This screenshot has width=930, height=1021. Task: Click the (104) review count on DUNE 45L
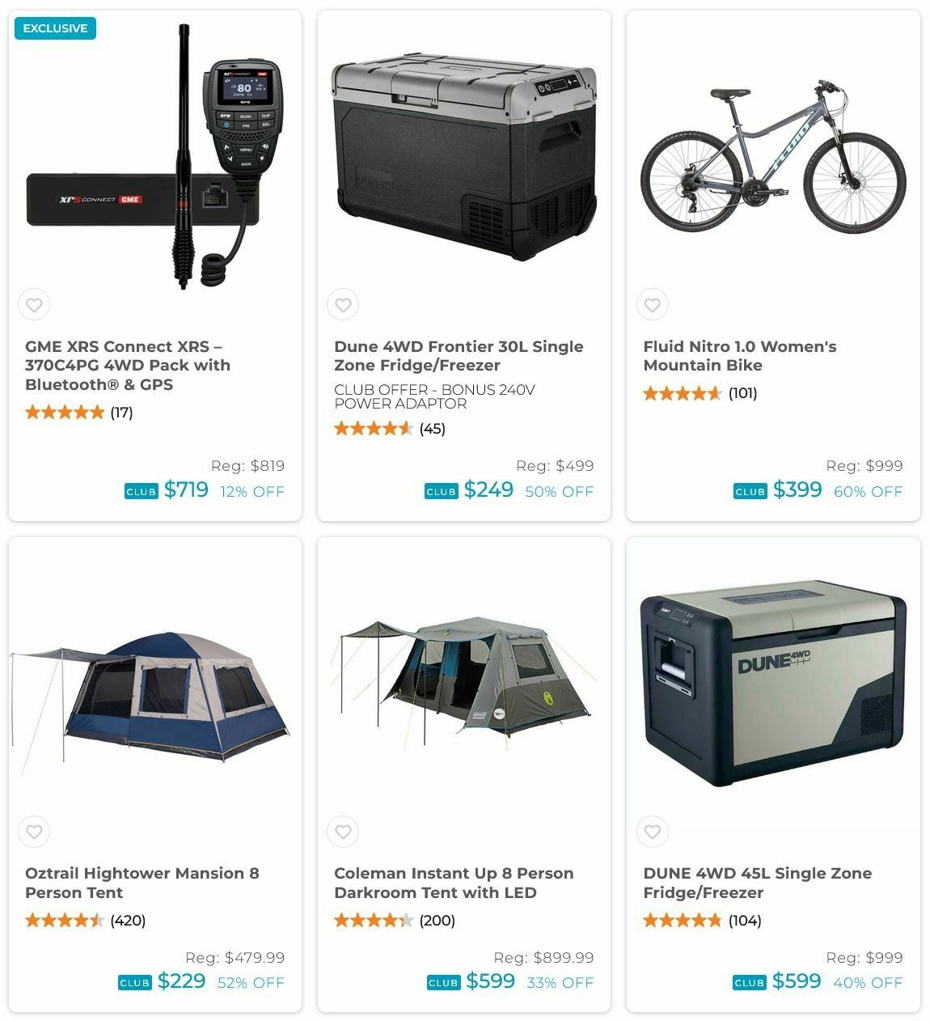[x=745, y=921]
